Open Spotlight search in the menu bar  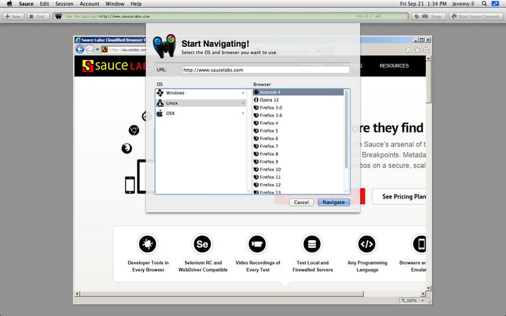click(484, 4)
